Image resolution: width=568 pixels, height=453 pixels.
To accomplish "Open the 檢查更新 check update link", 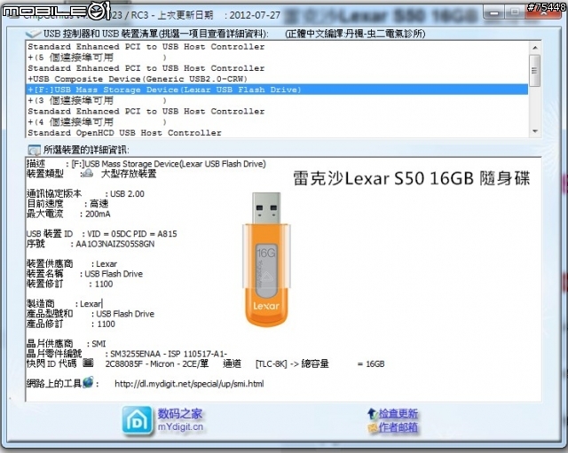I will coord(398,413).
